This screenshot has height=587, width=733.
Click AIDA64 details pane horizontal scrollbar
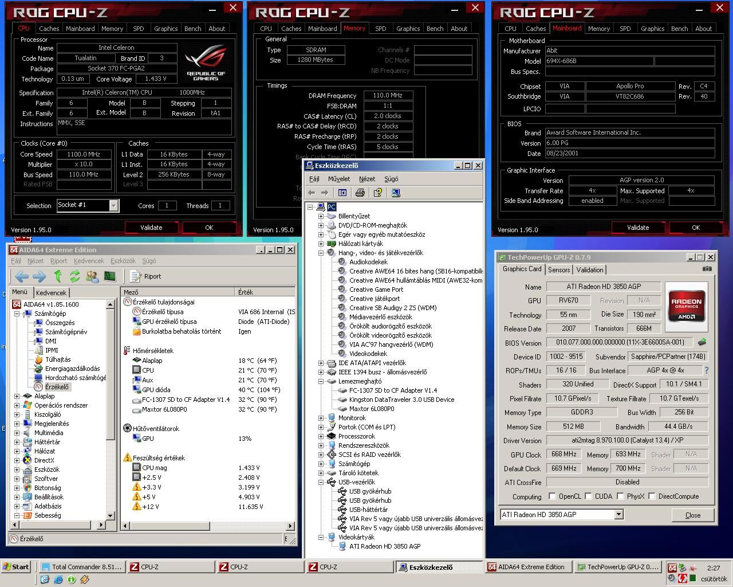coord(208,525)
